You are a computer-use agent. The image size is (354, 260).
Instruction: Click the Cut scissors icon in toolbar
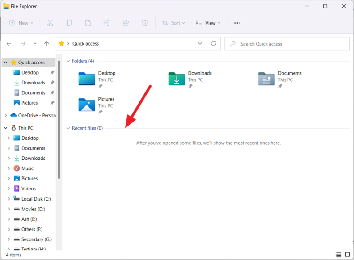click(50, 23)
